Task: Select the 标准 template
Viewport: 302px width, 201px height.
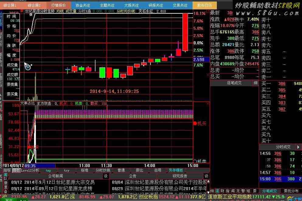Action: click(85, 170)
